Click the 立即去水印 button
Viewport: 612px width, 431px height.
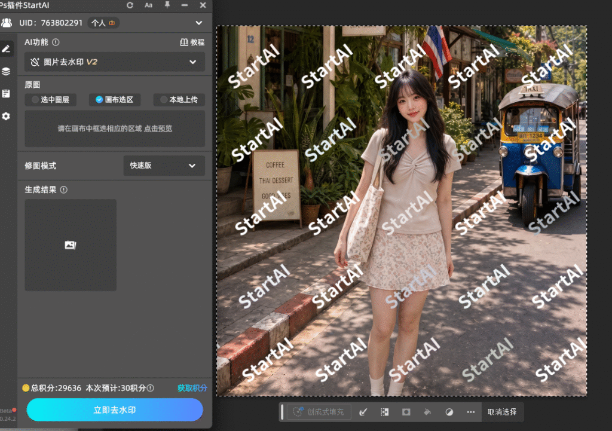click(115, 410)
